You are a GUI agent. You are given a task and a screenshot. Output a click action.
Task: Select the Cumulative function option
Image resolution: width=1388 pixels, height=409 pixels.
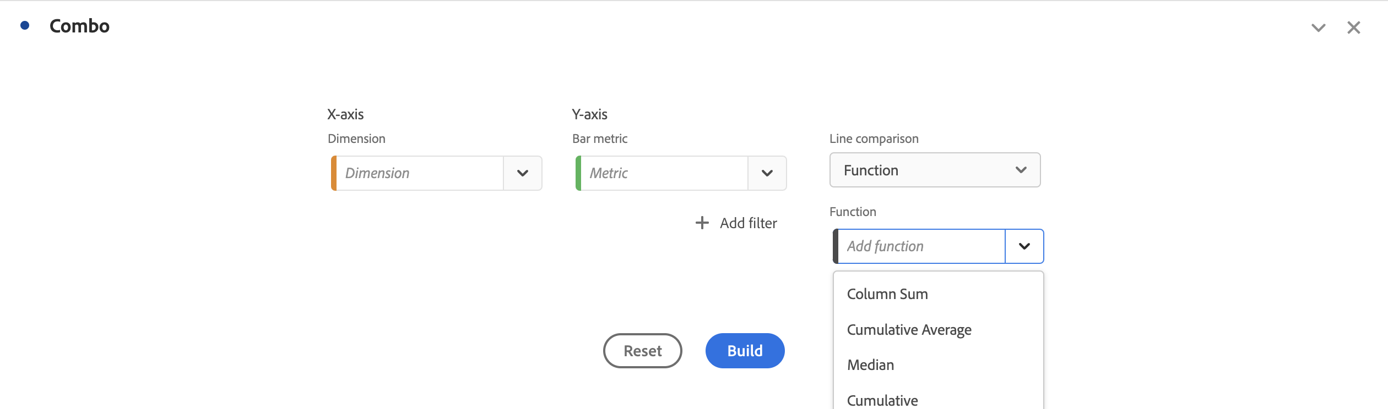click(882, 400)
